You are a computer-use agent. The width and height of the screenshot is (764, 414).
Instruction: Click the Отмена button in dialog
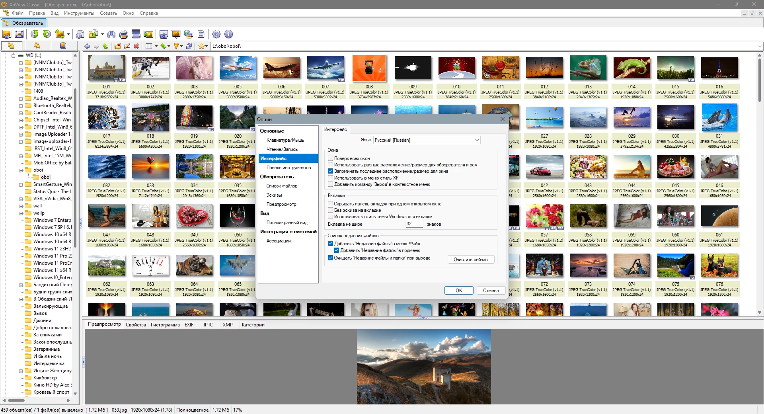pos(491,291)
